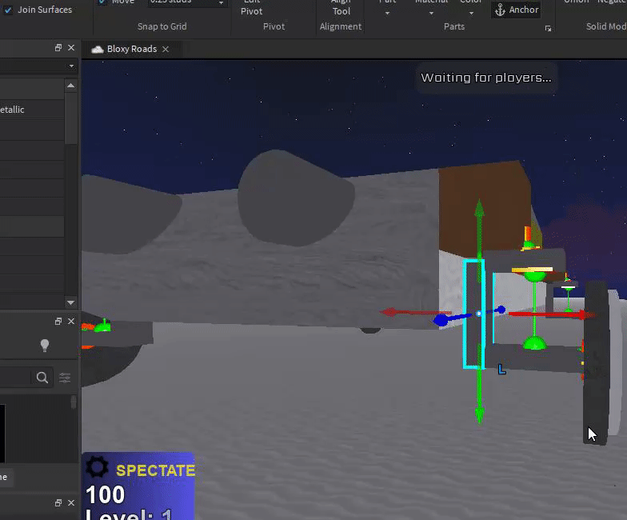
Task: Click the green down move arrow handle
Action: click(x=480, y=414)
